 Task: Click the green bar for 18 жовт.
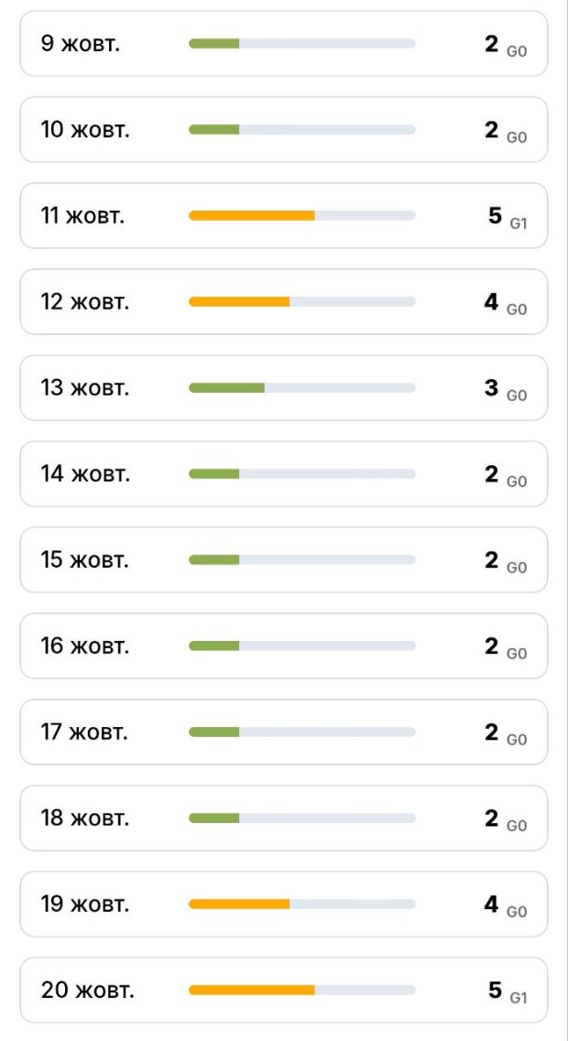pos(214,819)
